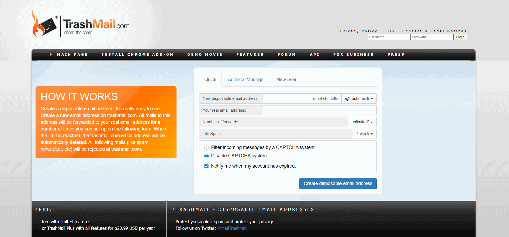Toggle the notify me when expired checkbox
Image resolution: width=509 pixels, height=237 pixels.
[206, 166]
